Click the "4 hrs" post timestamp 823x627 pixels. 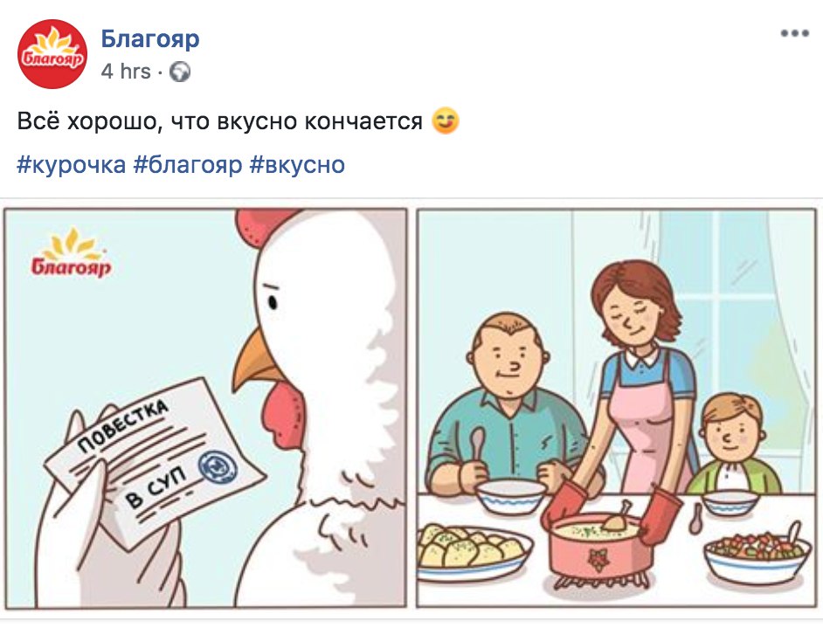pyautogui.click(x=126, y=72)
